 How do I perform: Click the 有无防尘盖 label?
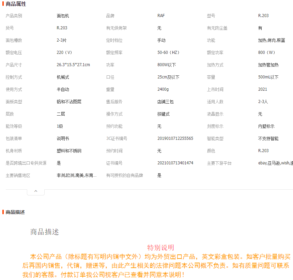[x=217, y=28]
